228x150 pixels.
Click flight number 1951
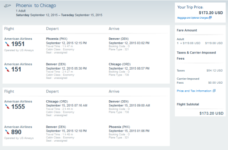(18, 44)
